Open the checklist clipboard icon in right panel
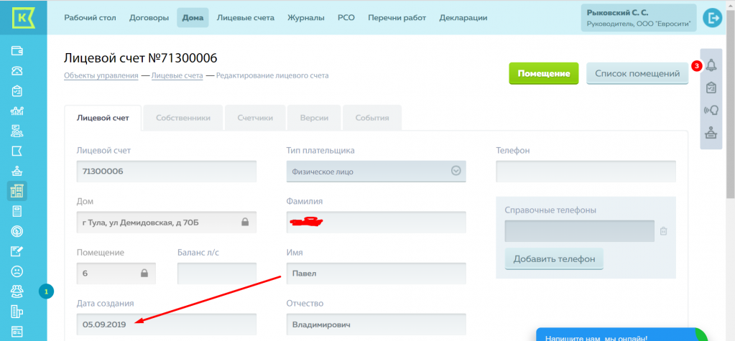This screenshot has height=341, width=735. (711, 88)
